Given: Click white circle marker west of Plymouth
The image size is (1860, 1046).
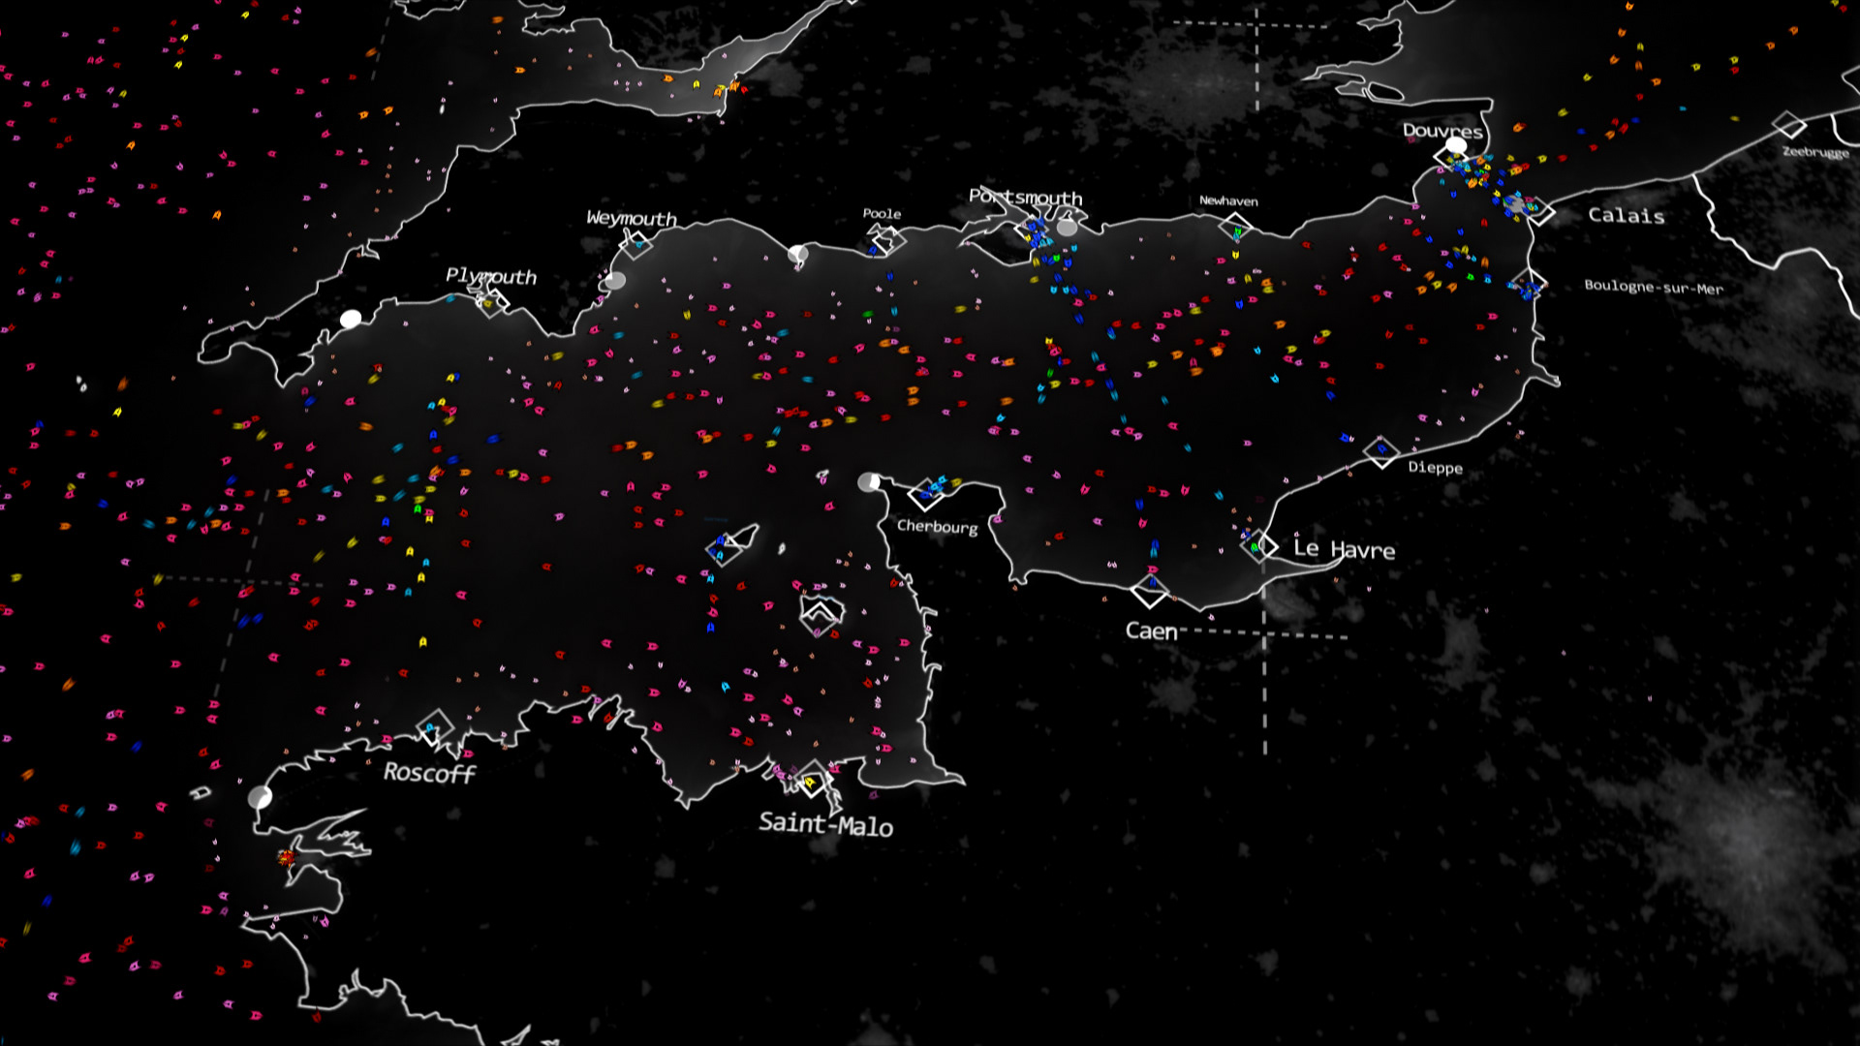Looking at the screenshot, I should (x=351, y=319).
